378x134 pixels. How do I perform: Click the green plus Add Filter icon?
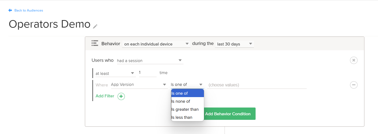coord(121,96)
